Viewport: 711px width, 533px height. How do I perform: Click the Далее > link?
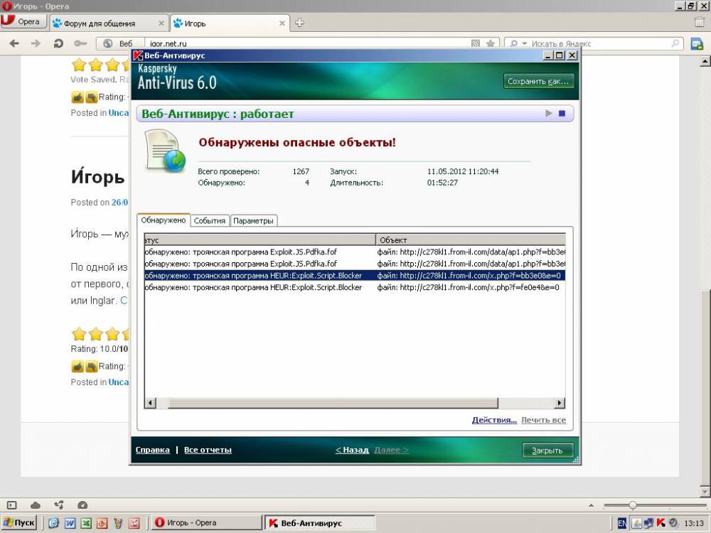pyautogui.click(x=391, y=450)
